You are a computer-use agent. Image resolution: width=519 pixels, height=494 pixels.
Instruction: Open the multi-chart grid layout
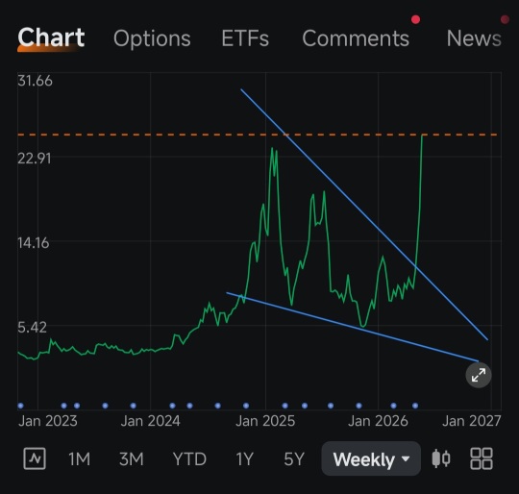pyautogui.click(x=482, y=458)
